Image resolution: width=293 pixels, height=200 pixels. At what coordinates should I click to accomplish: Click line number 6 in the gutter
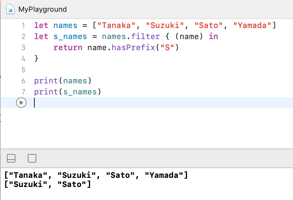click(23, 81)
